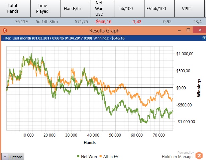Click the green Net Won legend swatch
The image size is (206, 160).
click(x=78, y=156)
